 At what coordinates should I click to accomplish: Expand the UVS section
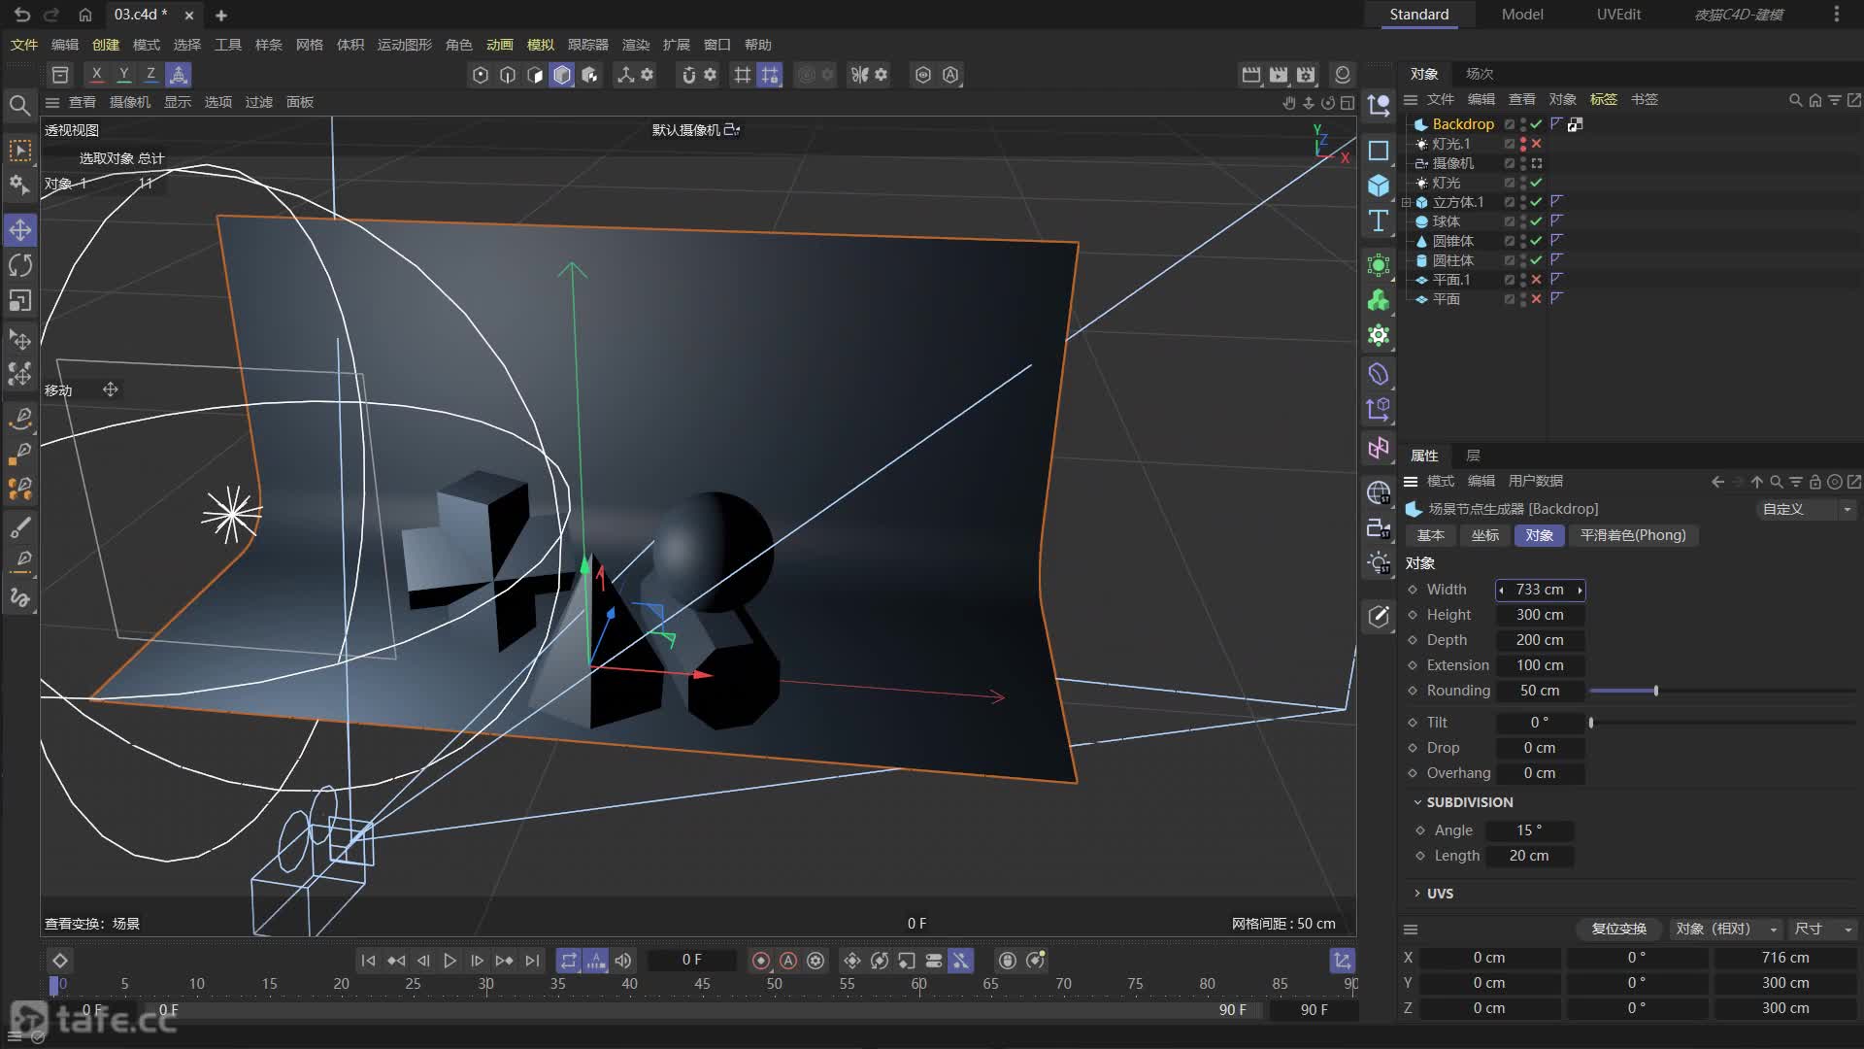pyautogui.click(x=1417, y=894)
